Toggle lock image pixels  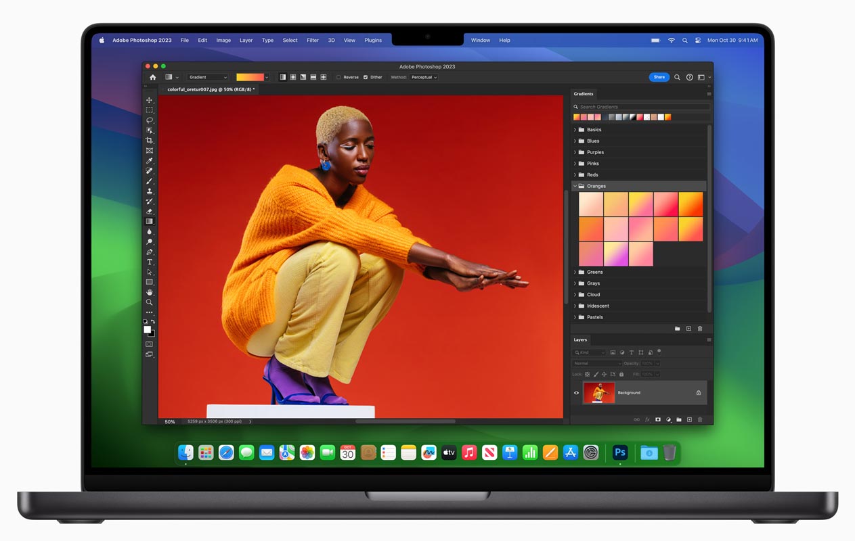tap(596, 374)
